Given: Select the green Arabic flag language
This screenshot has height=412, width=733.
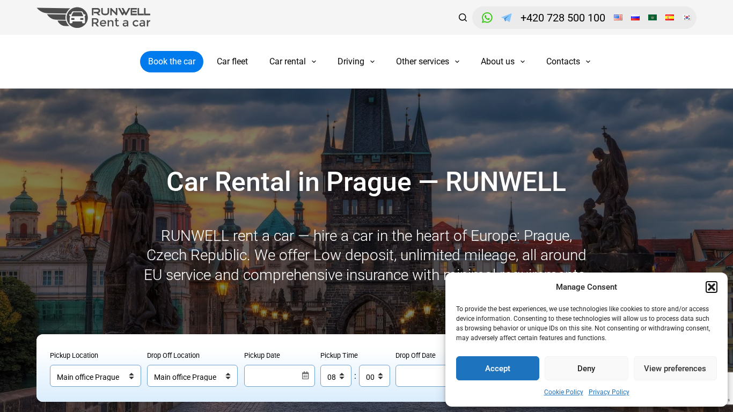Looking at the screenshot, I should pyautogui.click(x=653, y=18).
